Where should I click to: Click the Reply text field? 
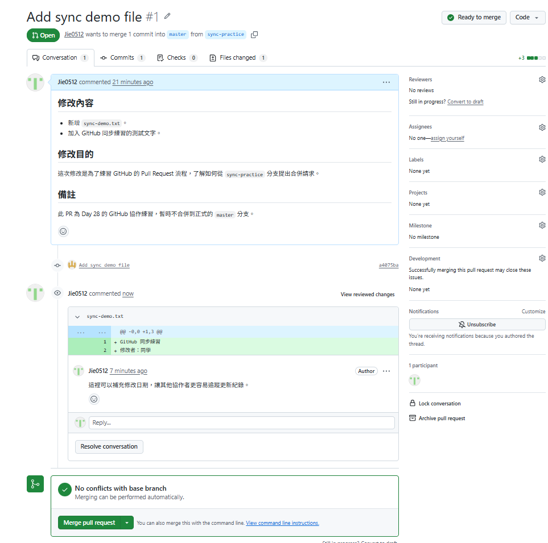(x=242, y=423)
